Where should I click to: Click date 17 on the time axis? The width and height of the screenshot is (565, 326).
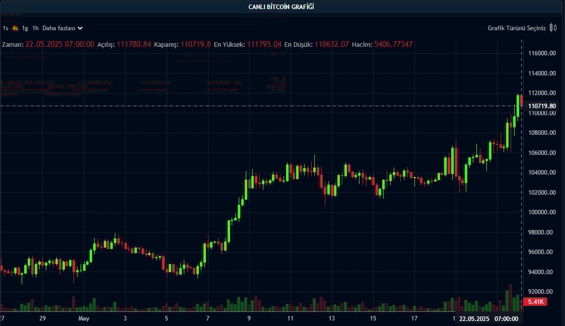(414, 318)
